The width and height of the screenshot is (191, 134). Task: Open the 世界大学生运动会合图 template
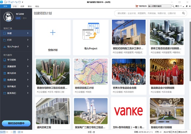click(x=129, y=72)
